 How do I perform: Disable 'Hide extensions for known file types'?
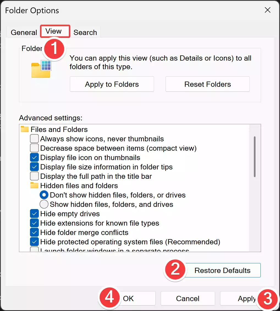point(34,223)
